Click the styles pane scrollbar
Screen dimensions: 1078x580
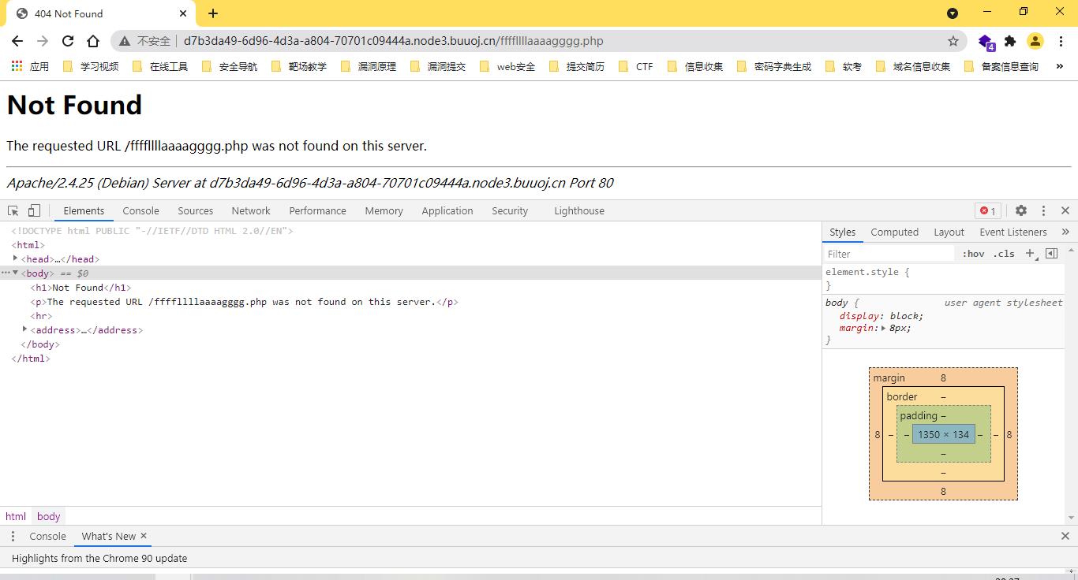coord(1072,384)
